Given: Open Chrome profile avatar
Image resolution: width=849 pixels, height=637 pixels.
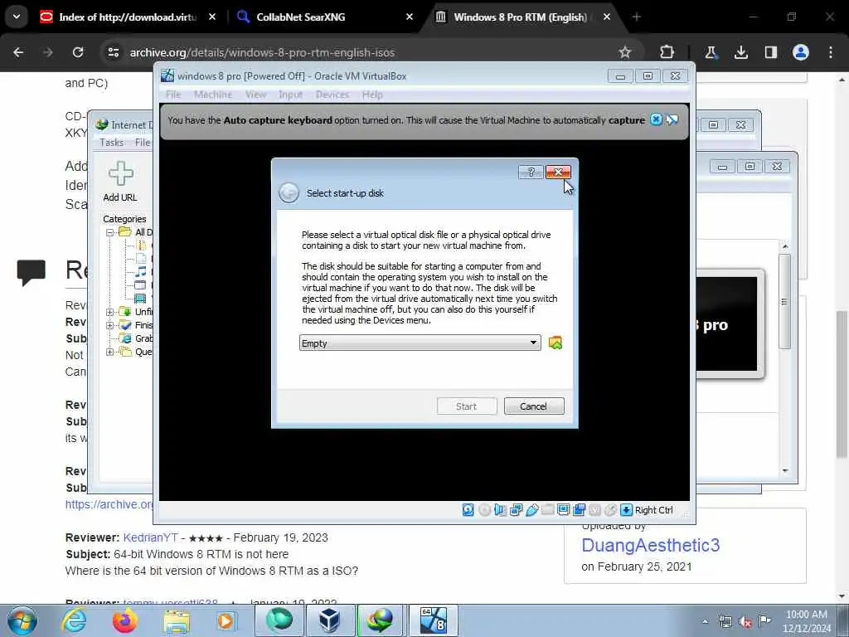Looking at the screenshot, I should 800,52.
